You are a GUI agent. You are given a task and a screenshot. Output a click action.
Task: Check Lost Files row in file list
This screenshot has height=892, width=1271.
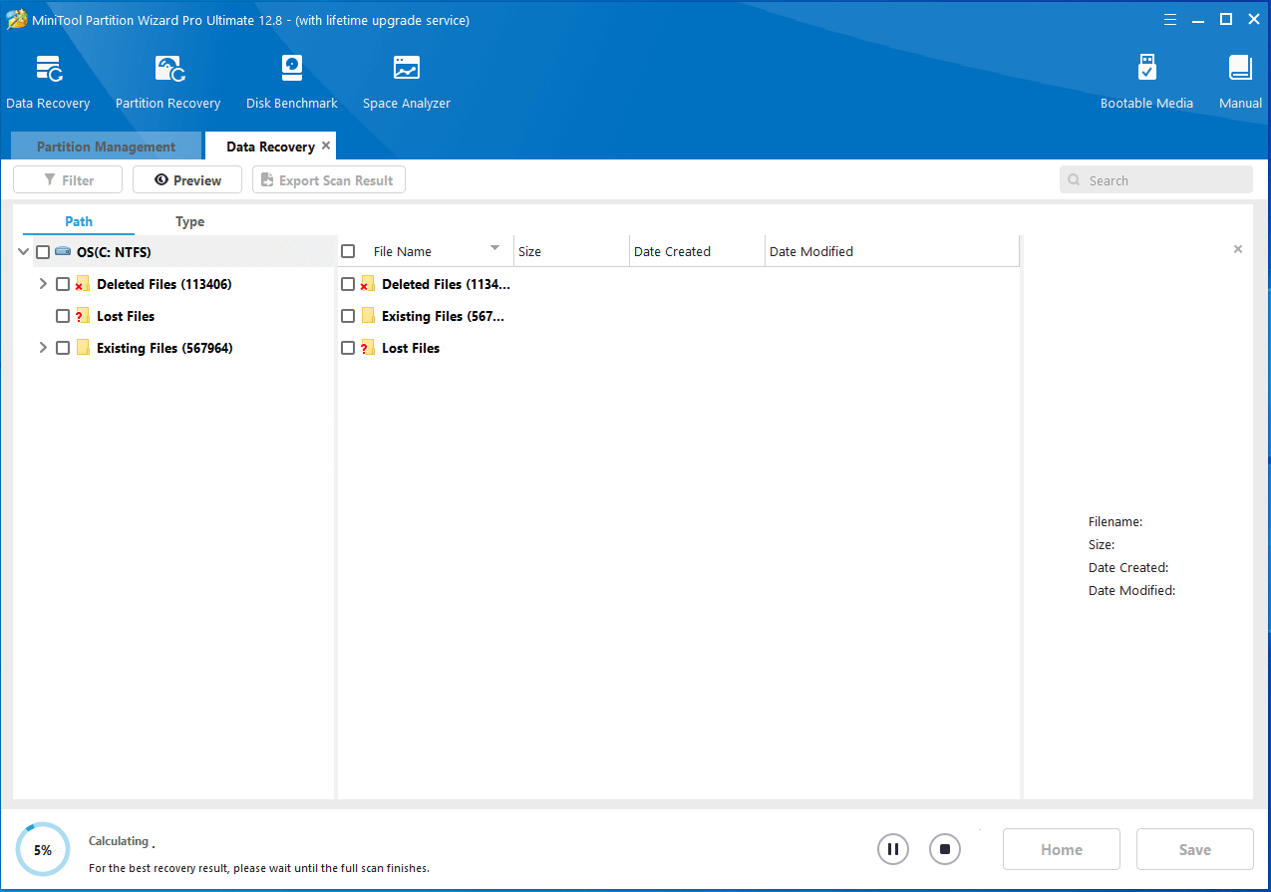[x=348, y=348]
